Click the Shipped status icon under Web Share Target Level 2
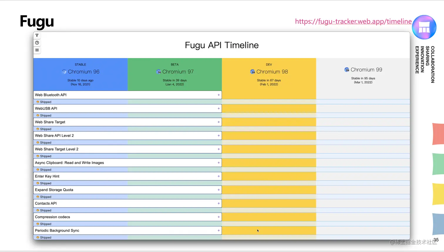This screenshot has width=444, height=252. click(38, 156)
